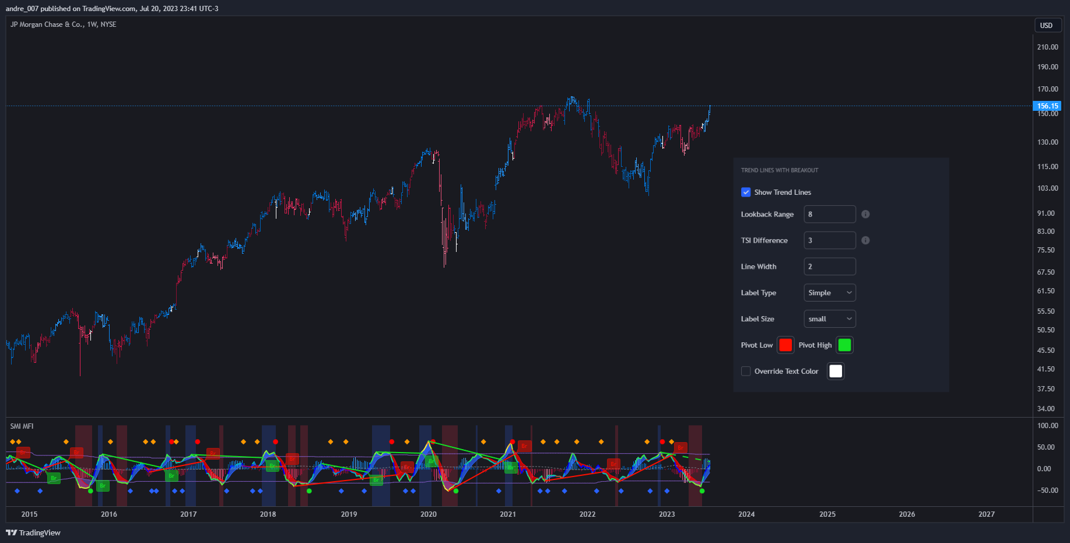Click the TradingView logo at bottom left
The width and height of the screenshot is (1070, 543).
click(x=33, y=533)
